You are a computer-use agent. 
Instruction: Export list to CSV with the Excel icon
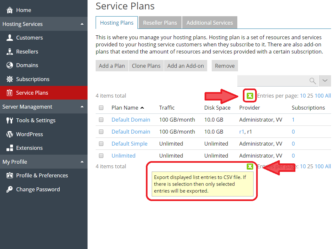[250, 96]
